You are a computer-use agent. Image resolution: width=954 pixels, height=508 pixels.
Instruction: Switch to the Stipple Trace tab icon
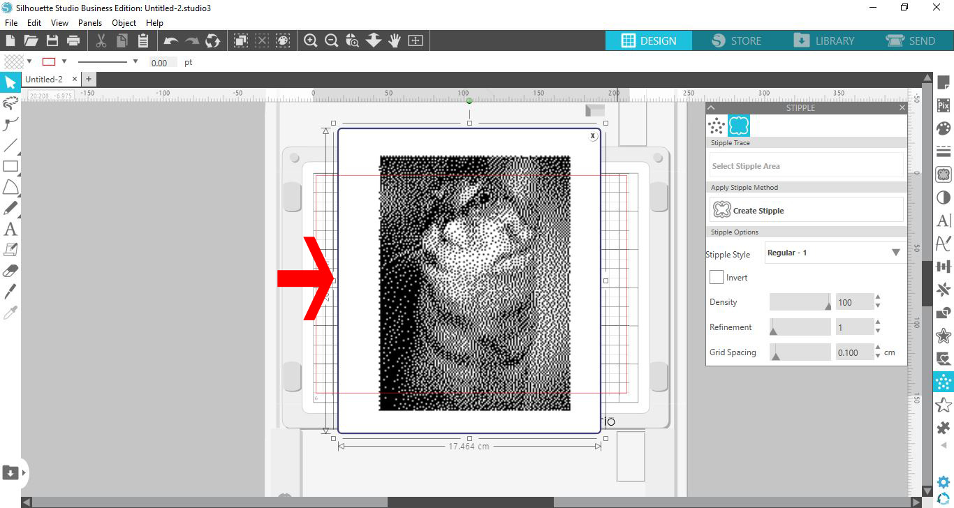tap(739, 126)
